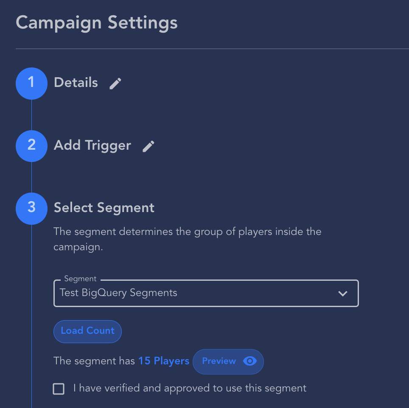Viewport: 409px width, 408px height.
Task: Select the step 1 circle
Action: (31, 83)
